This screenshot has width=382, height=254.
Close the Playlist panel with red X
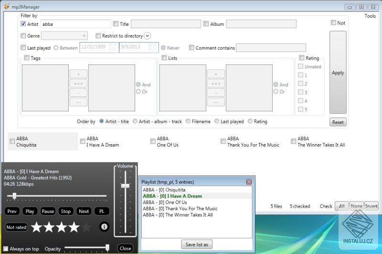(249, 182)
